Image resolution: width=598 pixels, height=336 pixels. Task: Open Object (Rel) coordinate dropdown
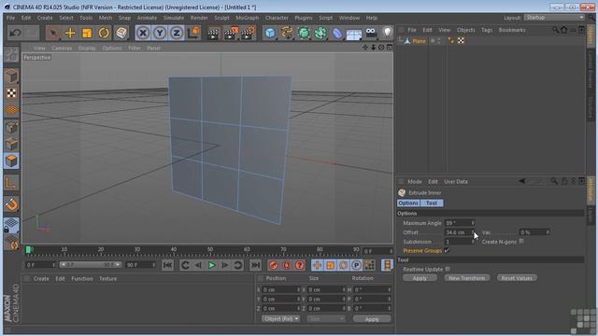point(280,319)
